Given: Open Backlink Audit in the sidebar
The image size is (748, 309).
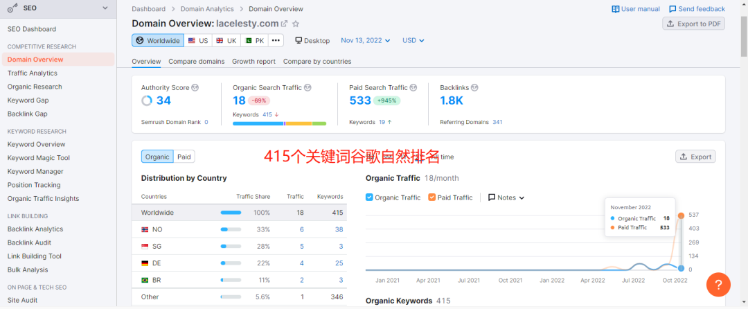Looking at the screenshot, I should [29, 242].
